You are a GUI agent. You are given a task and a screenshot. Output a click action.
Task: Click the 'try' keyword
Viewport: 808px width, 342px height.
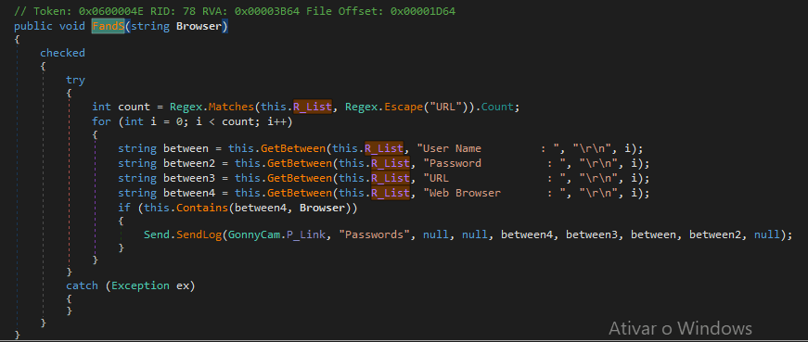pyautogui.click(x=76, y=80)
